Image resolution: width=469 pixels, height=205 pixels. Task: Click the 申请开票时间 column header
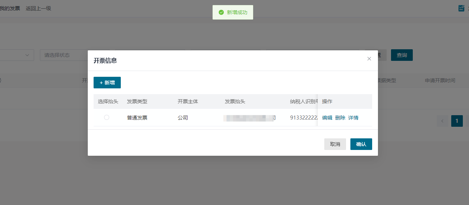pos(440,80)
